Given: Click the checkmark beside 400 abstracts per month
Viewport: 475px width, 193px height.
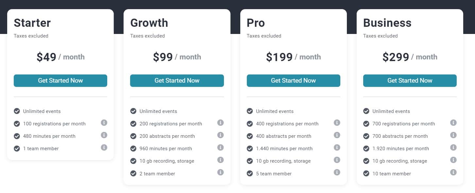Looking at the screenshot, I should click(x=250, y=136).
